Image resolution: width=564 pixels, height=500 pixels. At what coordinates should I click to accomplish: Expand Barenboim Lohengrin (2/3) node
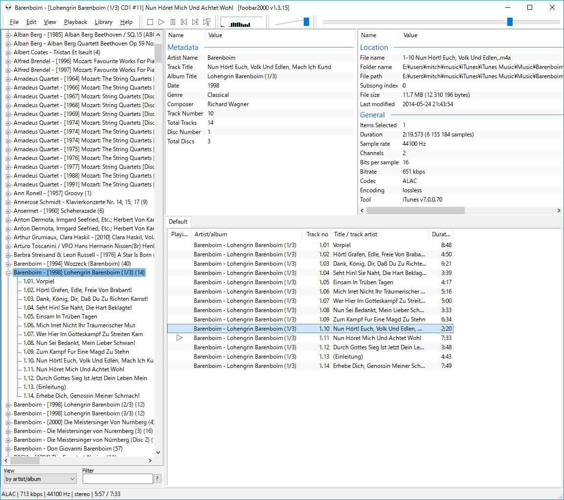point(8,405)
